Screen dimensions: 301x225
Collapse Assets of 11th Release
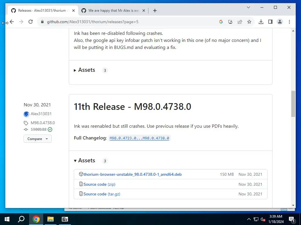pos(85,161)
